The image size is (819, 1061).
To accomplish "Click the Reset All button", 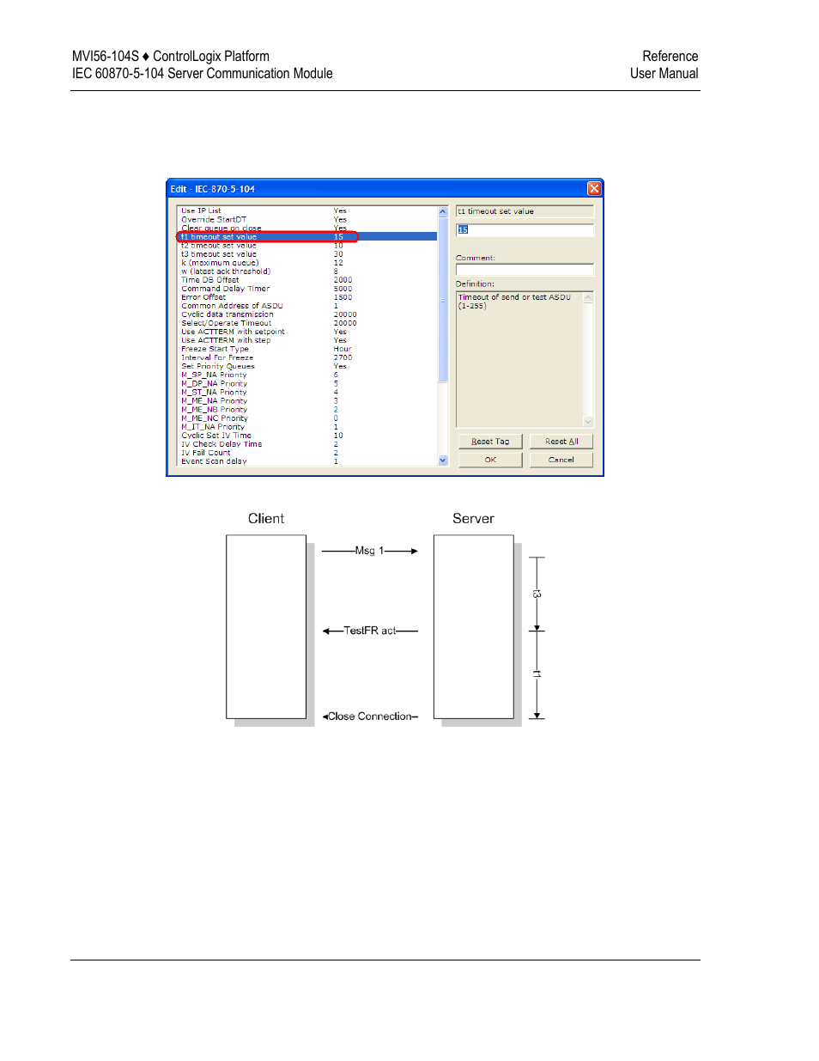I will click(561, 442).
